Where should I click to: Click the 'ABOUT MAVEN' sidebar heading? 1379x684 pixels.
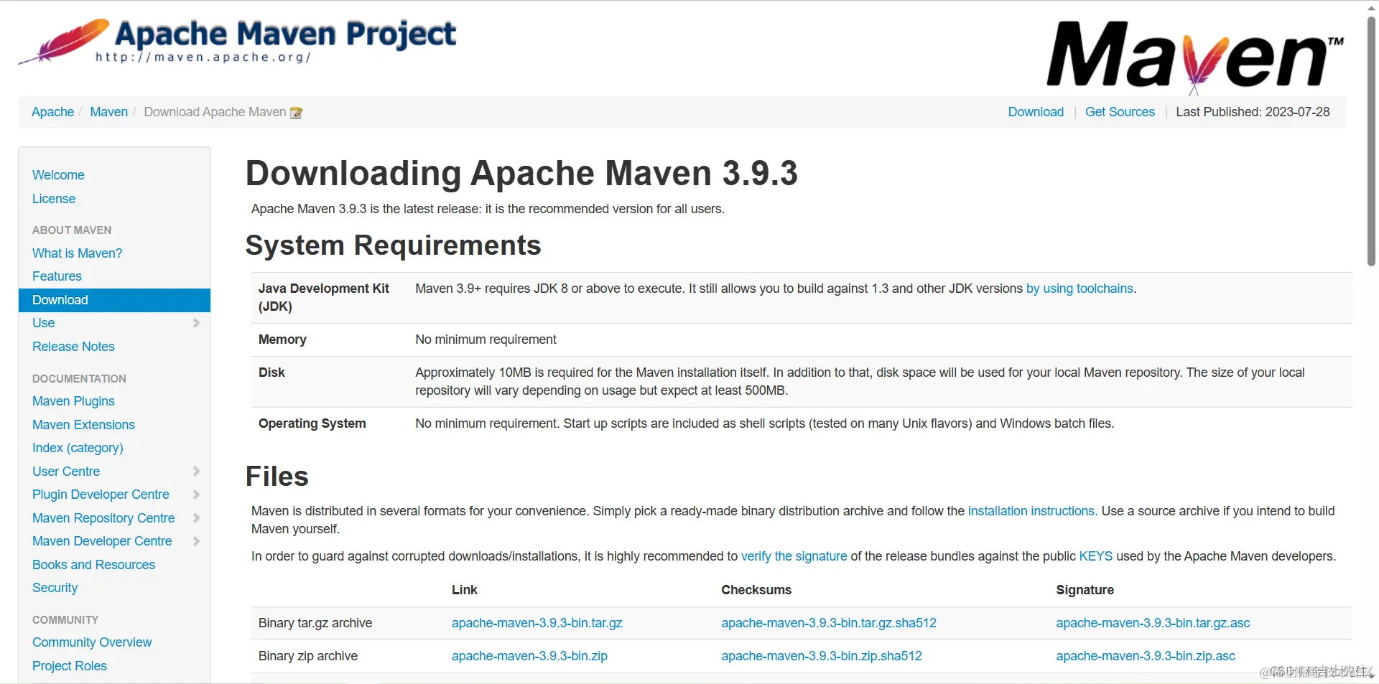coord(72,230)
